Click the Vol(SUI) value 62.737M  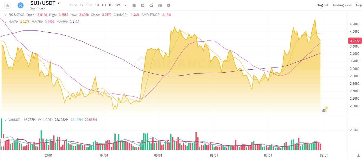pos(30,120)
